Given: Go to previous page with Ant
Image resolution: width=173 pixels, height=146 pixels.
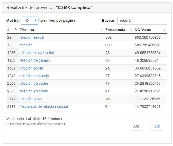Looking at the screenshot, I should pos(136,126).
